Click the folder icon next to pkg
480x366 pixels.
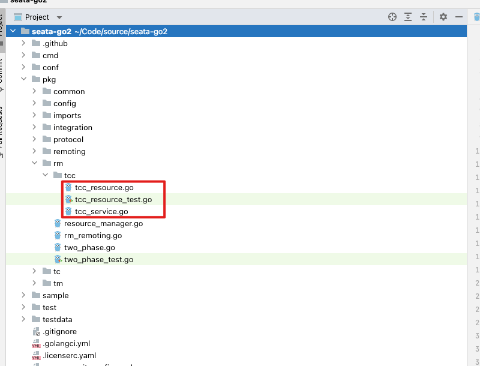[x=36, y=79]
